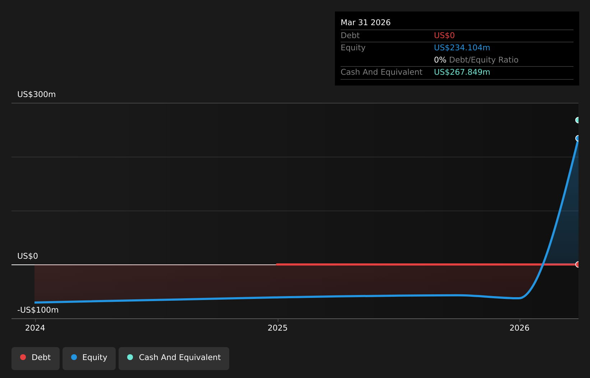The image size is (590, 378).
Task: Click the Mar 31 2026 tooltip date
Action: (365, 23)
